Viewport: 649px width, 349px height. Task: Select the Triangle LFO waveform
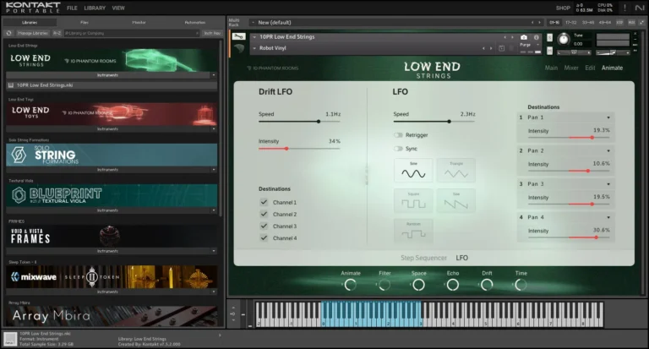[x=456, y=170]
